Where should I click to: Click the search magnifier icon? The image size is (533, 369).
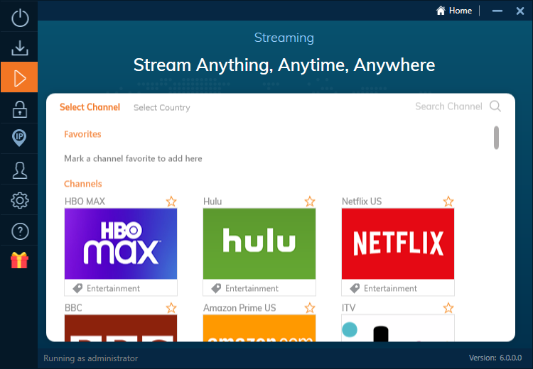(495, 106)
